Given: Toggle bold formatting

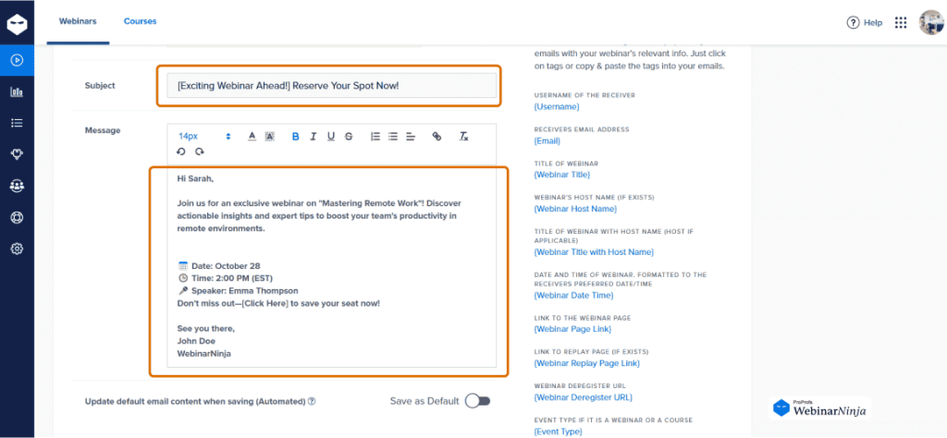Looking at the screenshot, I should (x=295, y=137).
